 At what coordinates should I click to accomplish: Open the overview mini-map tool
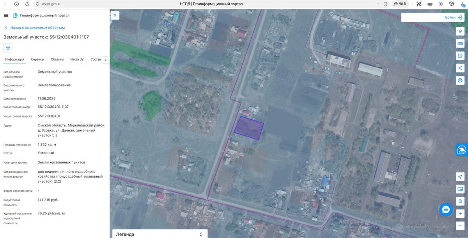point(460,189)
